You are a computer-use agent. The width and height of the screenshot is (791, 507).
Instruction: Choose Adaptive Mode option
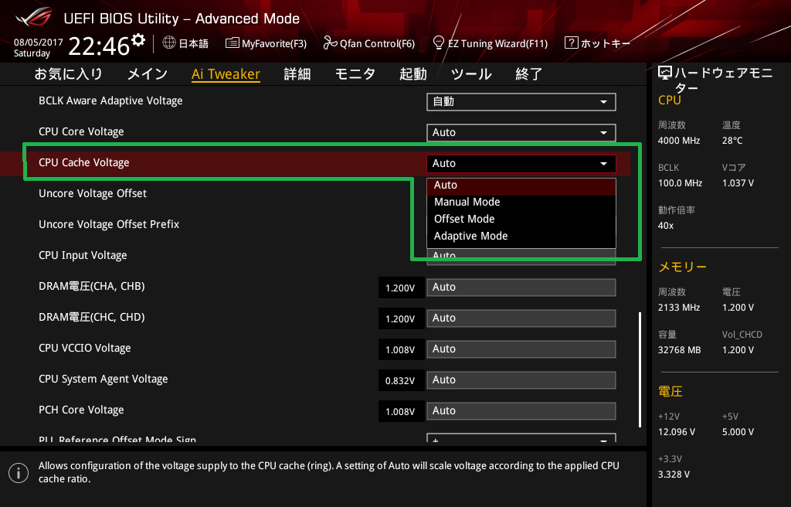[x=521, y=236]
